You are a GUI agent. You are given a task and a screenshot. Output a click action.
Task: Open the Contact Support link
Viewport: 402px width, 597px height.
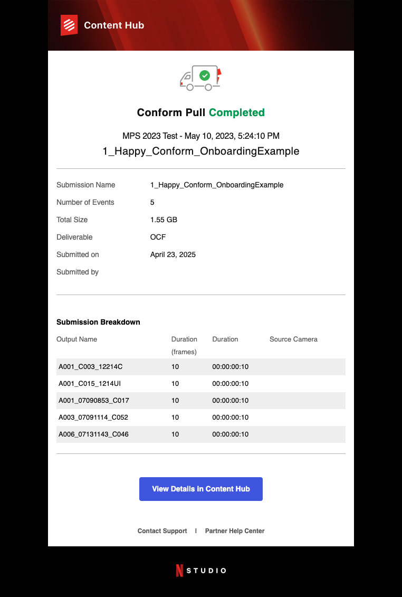click(x=162, y=530)
